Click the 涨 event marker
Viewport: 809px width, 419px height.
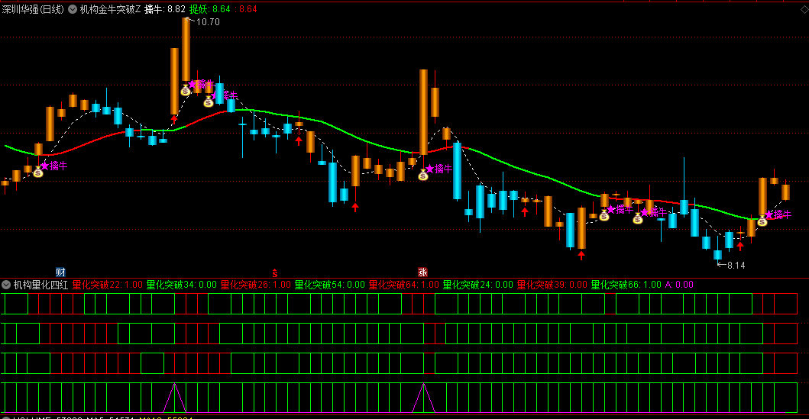422,272
